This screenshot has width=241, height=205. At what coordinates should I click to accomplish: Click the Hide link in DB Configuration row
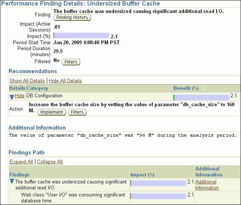pos(20,96)
